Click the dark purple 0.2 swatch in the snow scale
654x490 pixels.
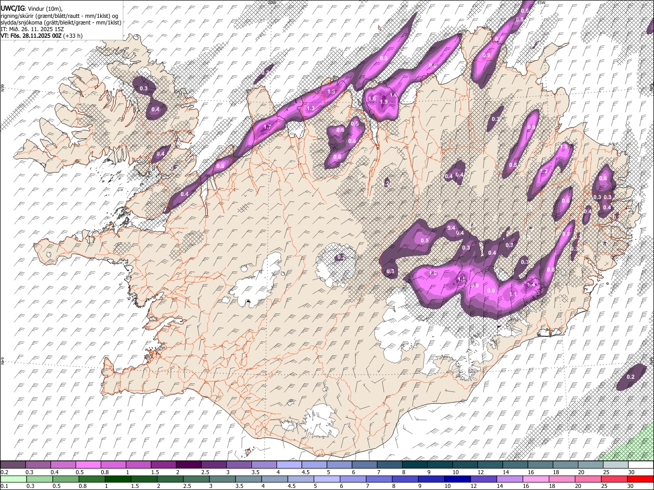coord(13,465)
